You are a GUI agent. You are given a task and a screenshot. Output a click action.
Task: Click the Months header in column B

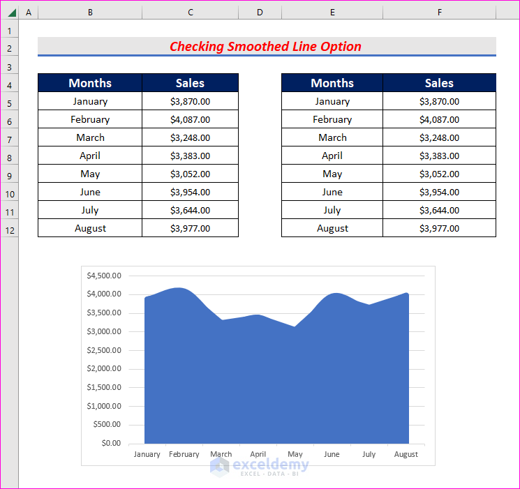[90, 83]
